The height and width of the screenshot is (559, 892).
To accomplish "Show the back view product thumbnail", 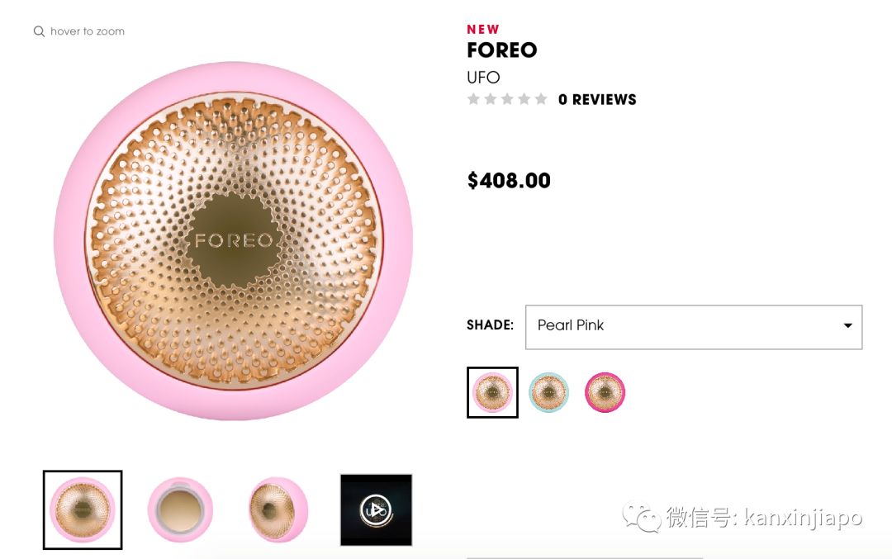I will click(x=180, y=509).
